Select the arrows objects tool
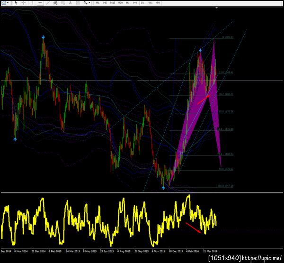The width and height of the screenshot is (284, 263). [85, 3]
